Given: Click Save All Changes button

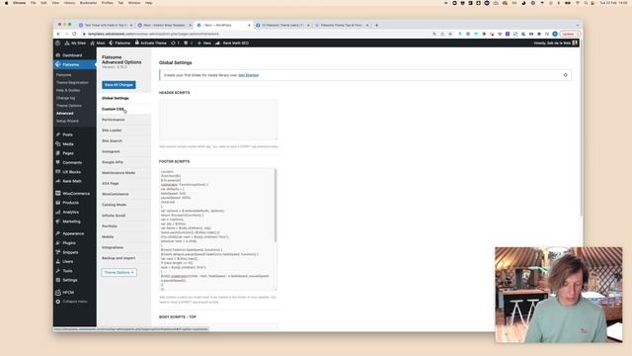Looking at the screenshot, I should click(x=118, y=85).
